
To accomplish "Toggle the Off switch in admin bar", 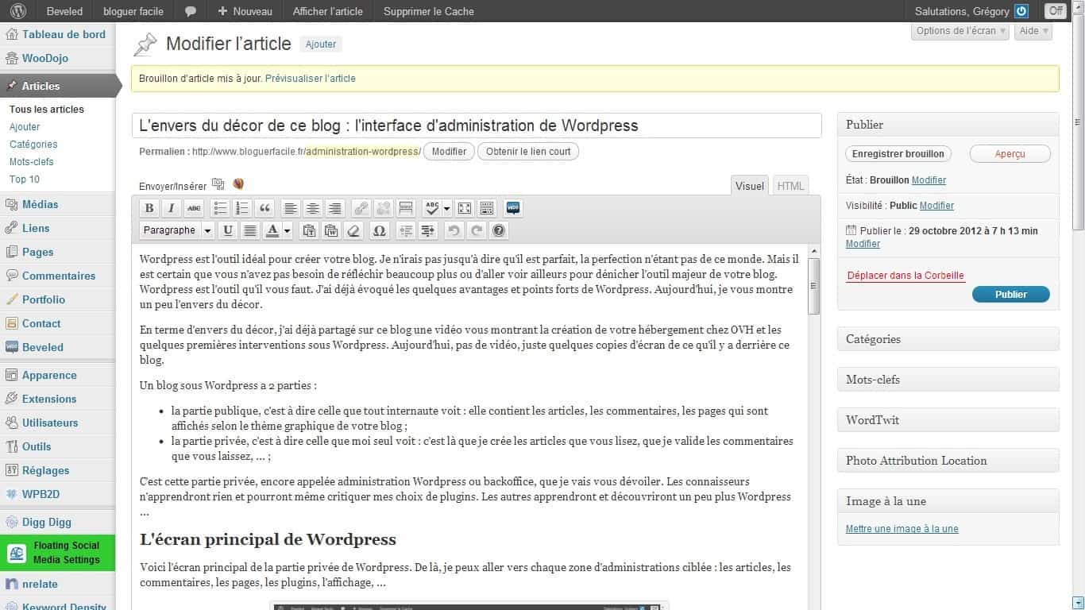I will pyautogui.click(x=1055, y=11).
